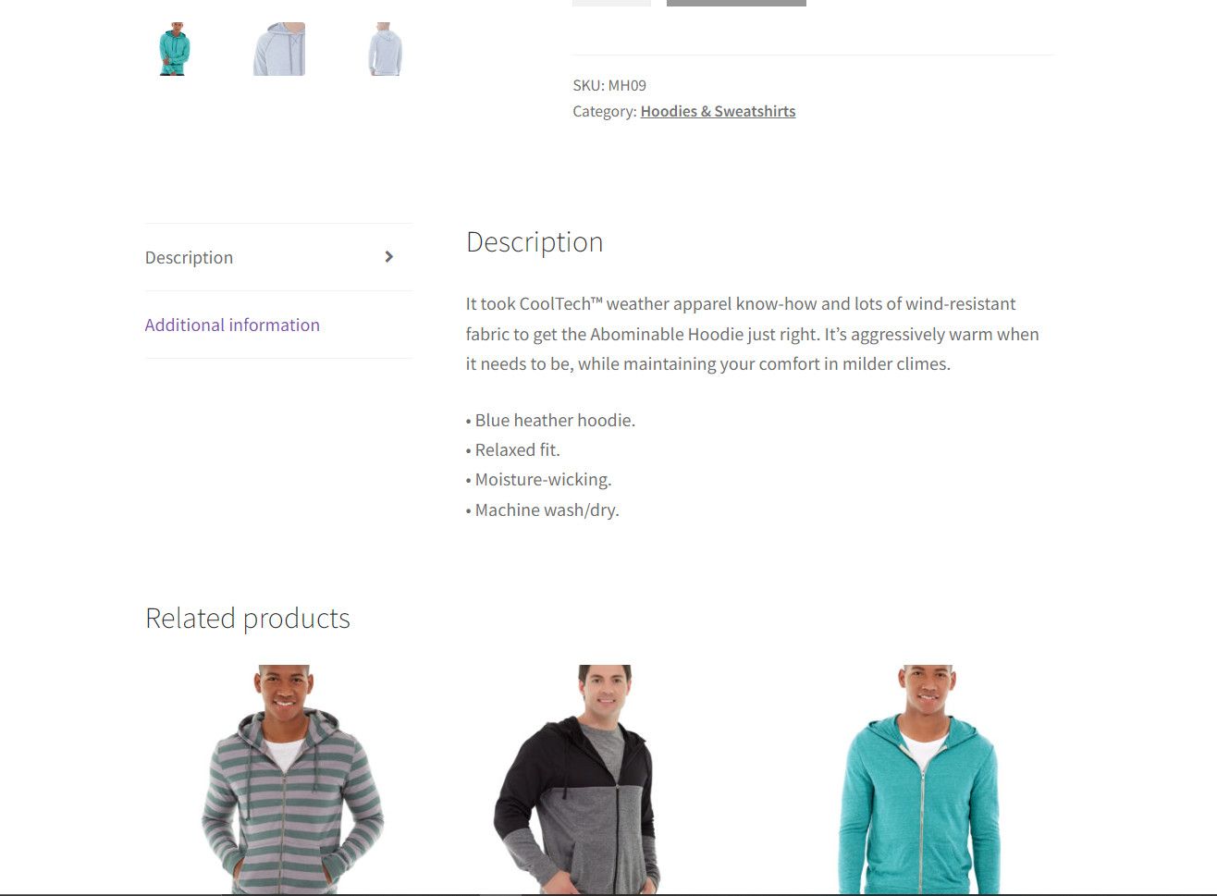Click the Related products heading
Image resolution: width=1217 pixels, height=896 pixels.
pos(248,618)
